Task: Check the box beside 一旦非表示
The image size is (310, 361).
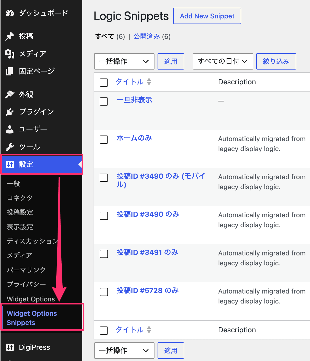Action: coord(104,101)
